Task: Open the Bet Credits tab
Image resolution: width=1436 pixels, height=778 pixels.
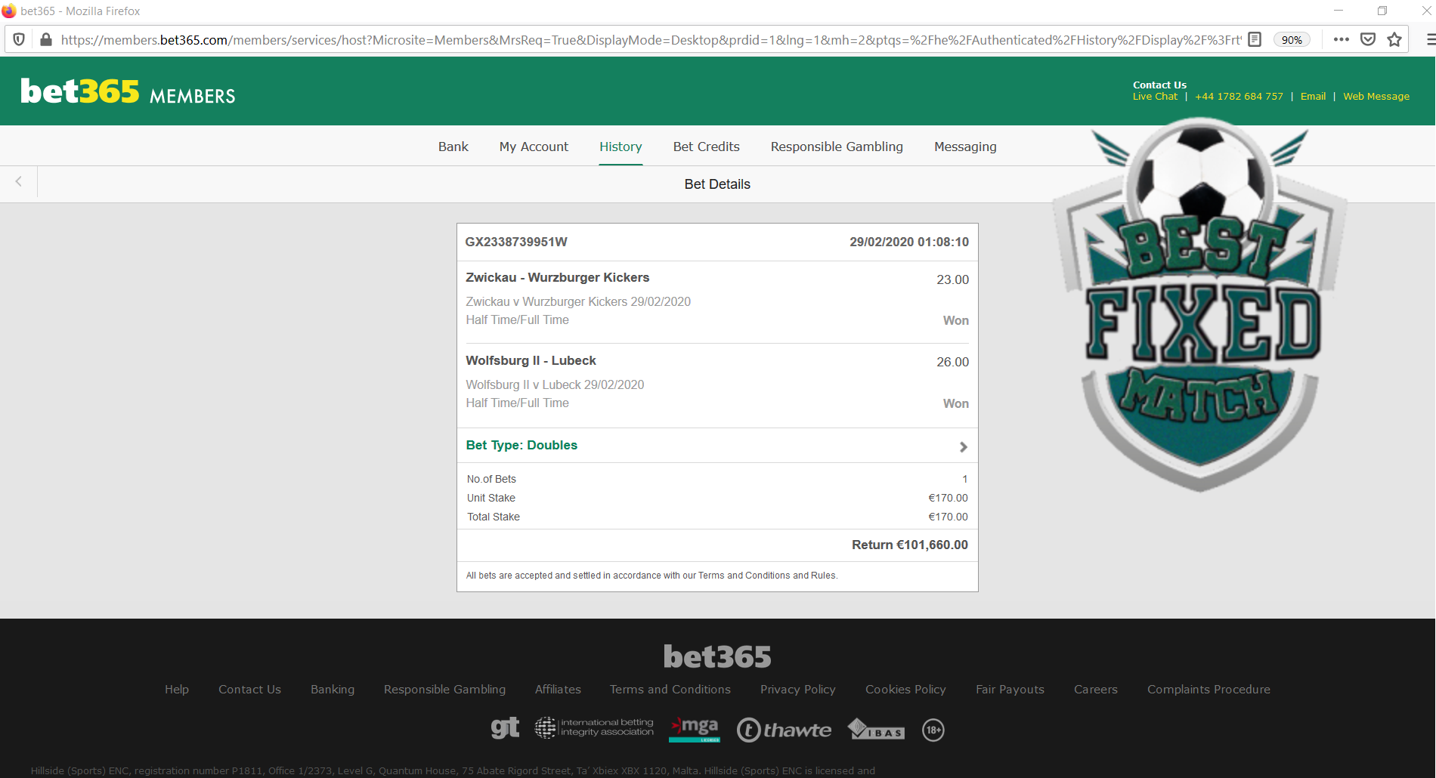Action: click(707, 147)
